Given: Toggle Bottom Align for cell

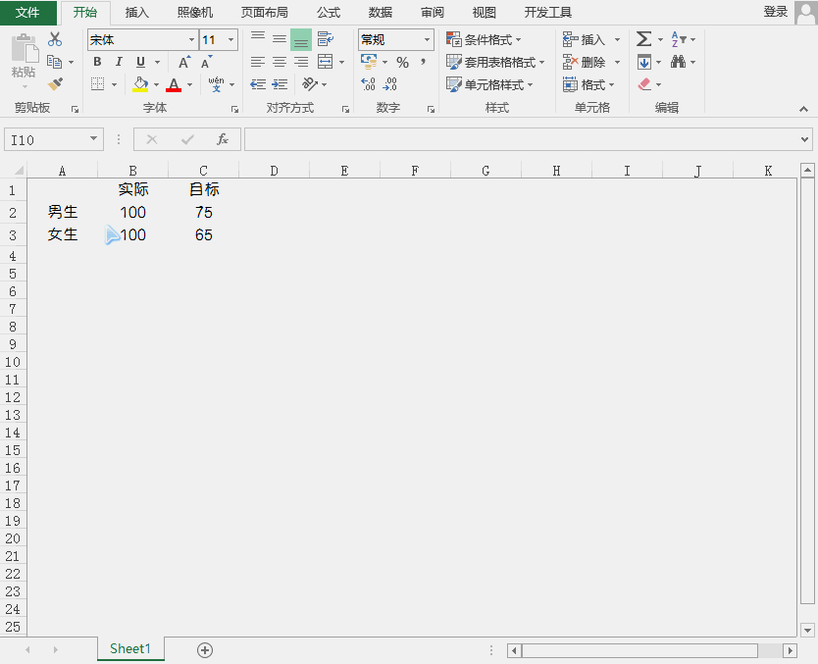Looking at the screenshot, I should tap(301, 39).
